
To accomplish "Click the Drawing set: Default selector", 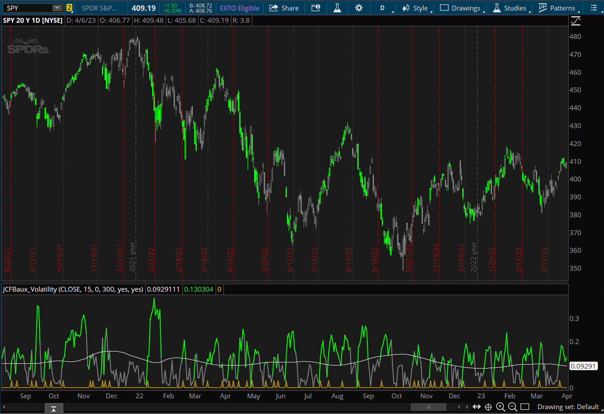I will coord(568,407).
